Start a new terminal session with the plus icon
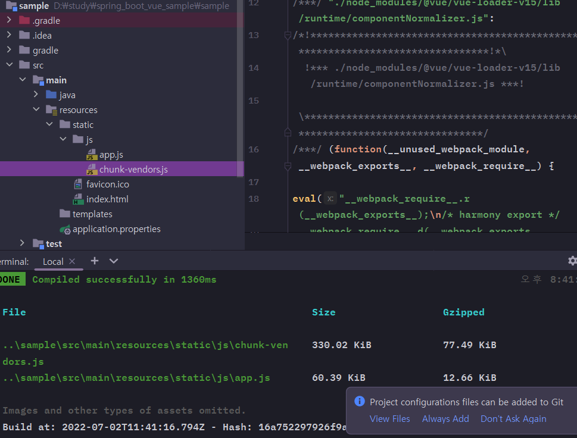This screenshot has height=438, width=577. pyautogui.click(x=93, y=261)
